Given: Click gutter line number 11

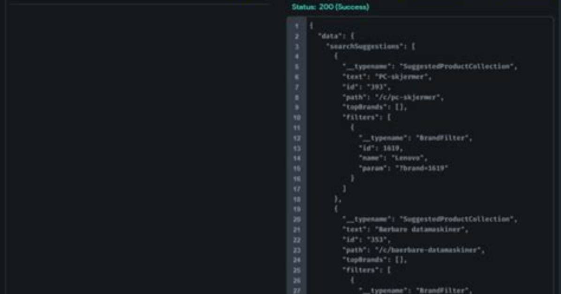Looking at the screenshot, I should [296, 127].
